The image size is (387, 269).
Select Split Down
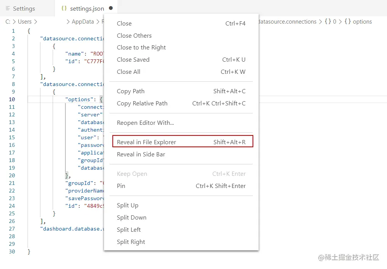[x=132, y=217]
